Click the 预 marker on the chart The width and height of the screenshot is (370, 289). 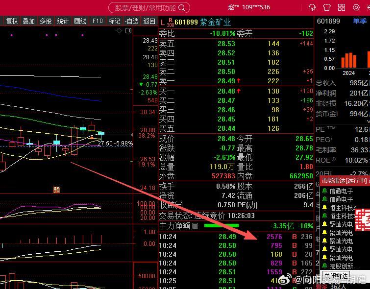(x=57, y=190)
